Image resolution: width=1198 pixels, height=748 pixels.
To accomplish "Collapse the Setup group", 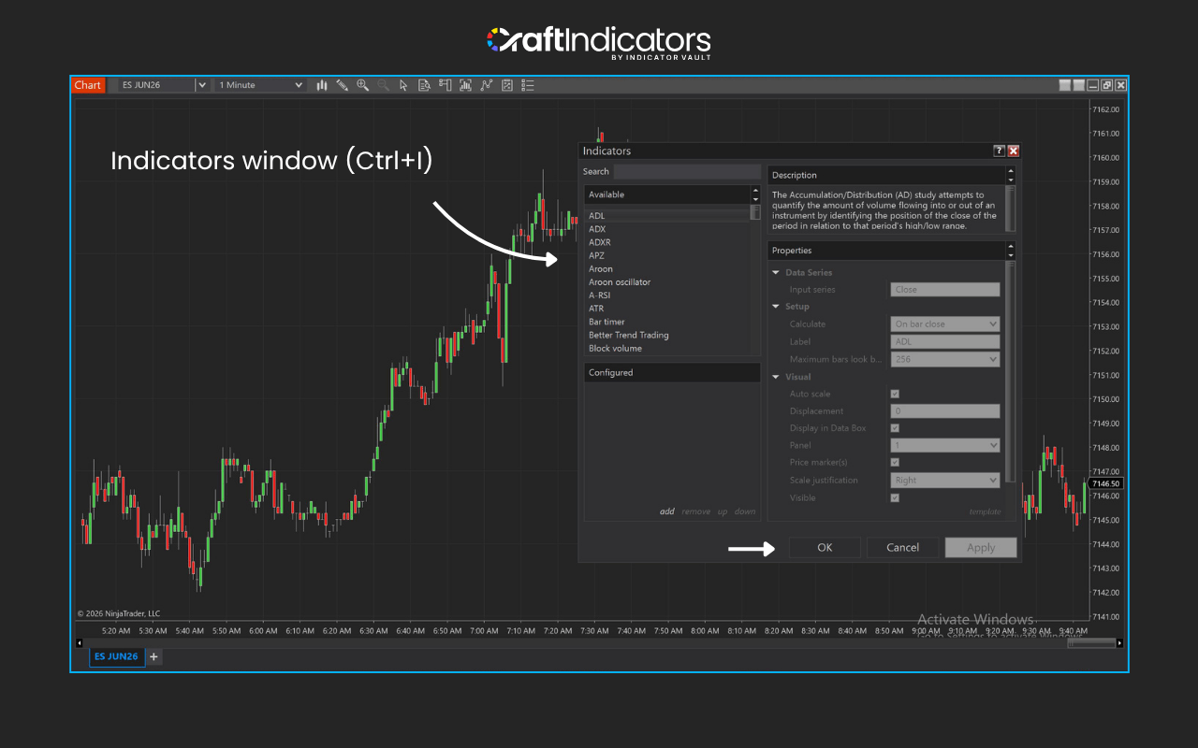I will [x=776, y=307].
